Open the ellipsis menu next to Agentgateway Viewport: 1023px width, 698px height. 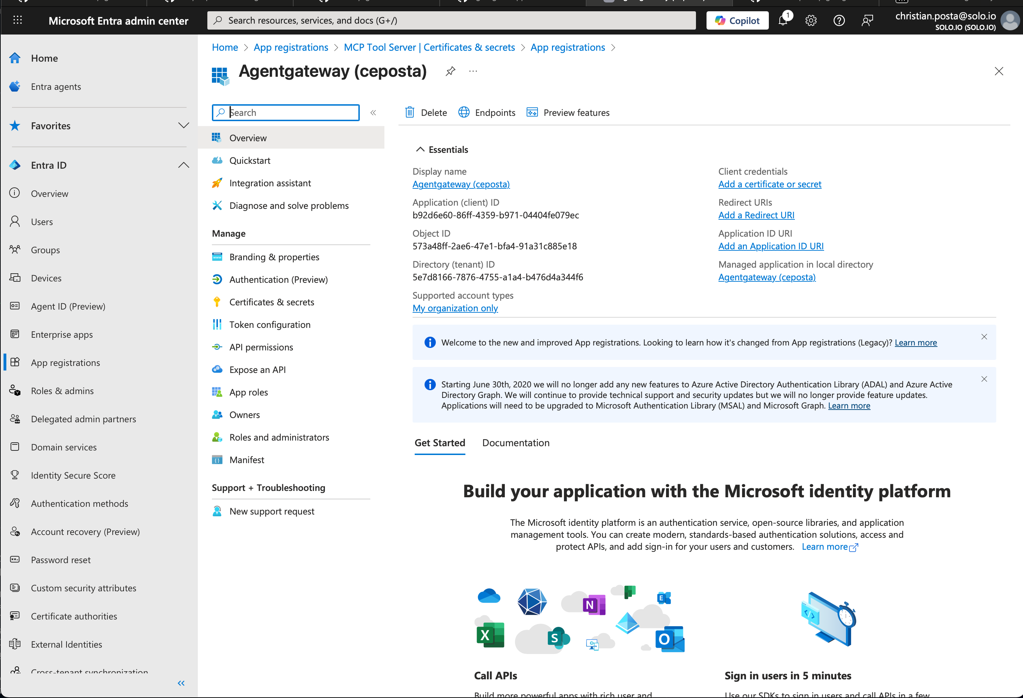[x=473, y=71]
